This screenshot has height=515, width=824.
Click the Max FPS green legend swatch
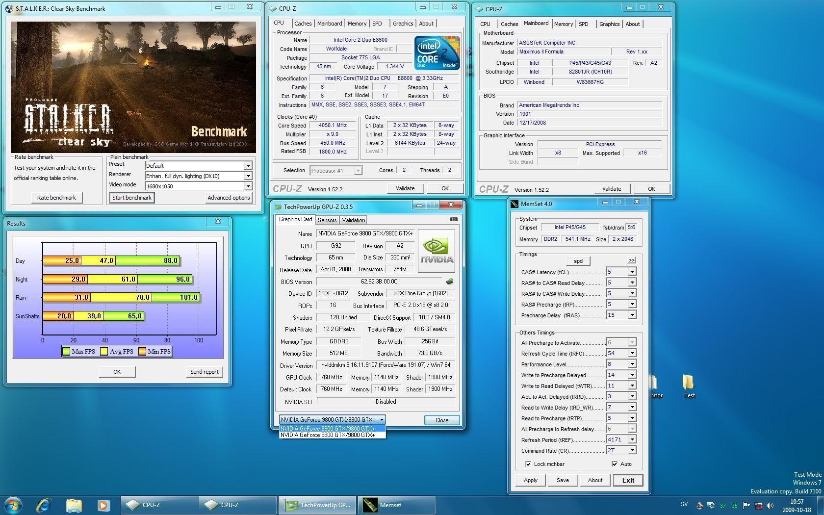(x=66, y=351)
